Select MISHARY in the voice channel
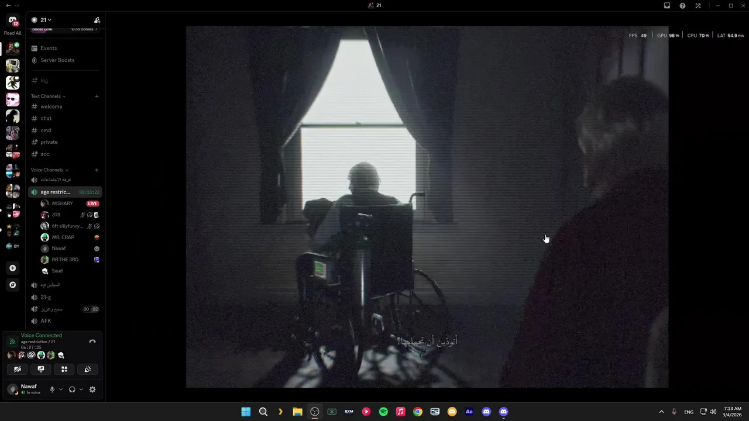 pos(62,203)
